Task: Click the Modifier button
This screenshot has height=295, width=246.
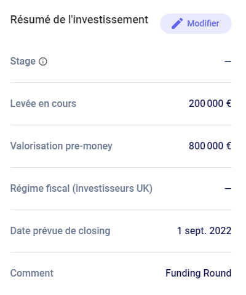Action: [x=196, y=23]
